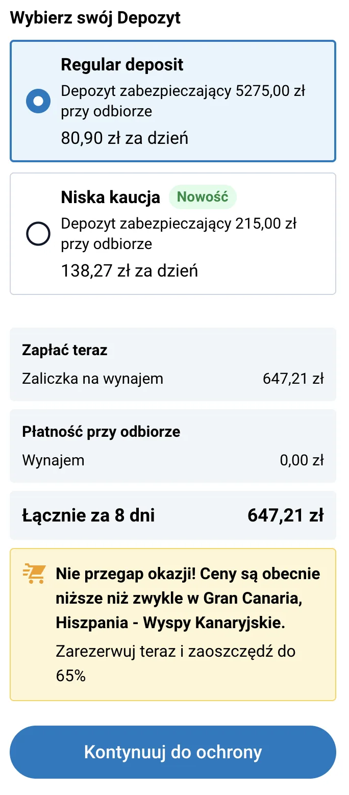Click the Zaliczka na wynajem label
The width and height of the screenshot is (349, 795).
93,379
